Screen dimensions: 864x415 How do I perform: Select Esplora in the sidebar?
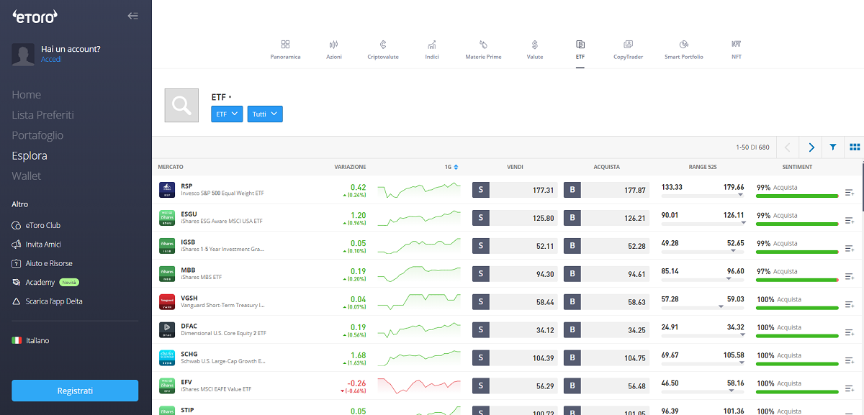[x=30, y=155]
